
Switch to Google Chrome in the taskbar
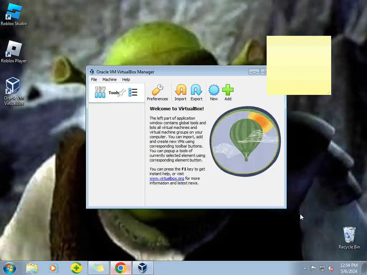tap(121, 268)
